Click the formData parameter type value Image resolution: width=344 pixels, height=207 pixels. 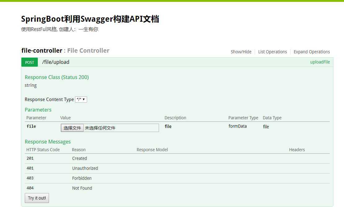tap(238, 126)
